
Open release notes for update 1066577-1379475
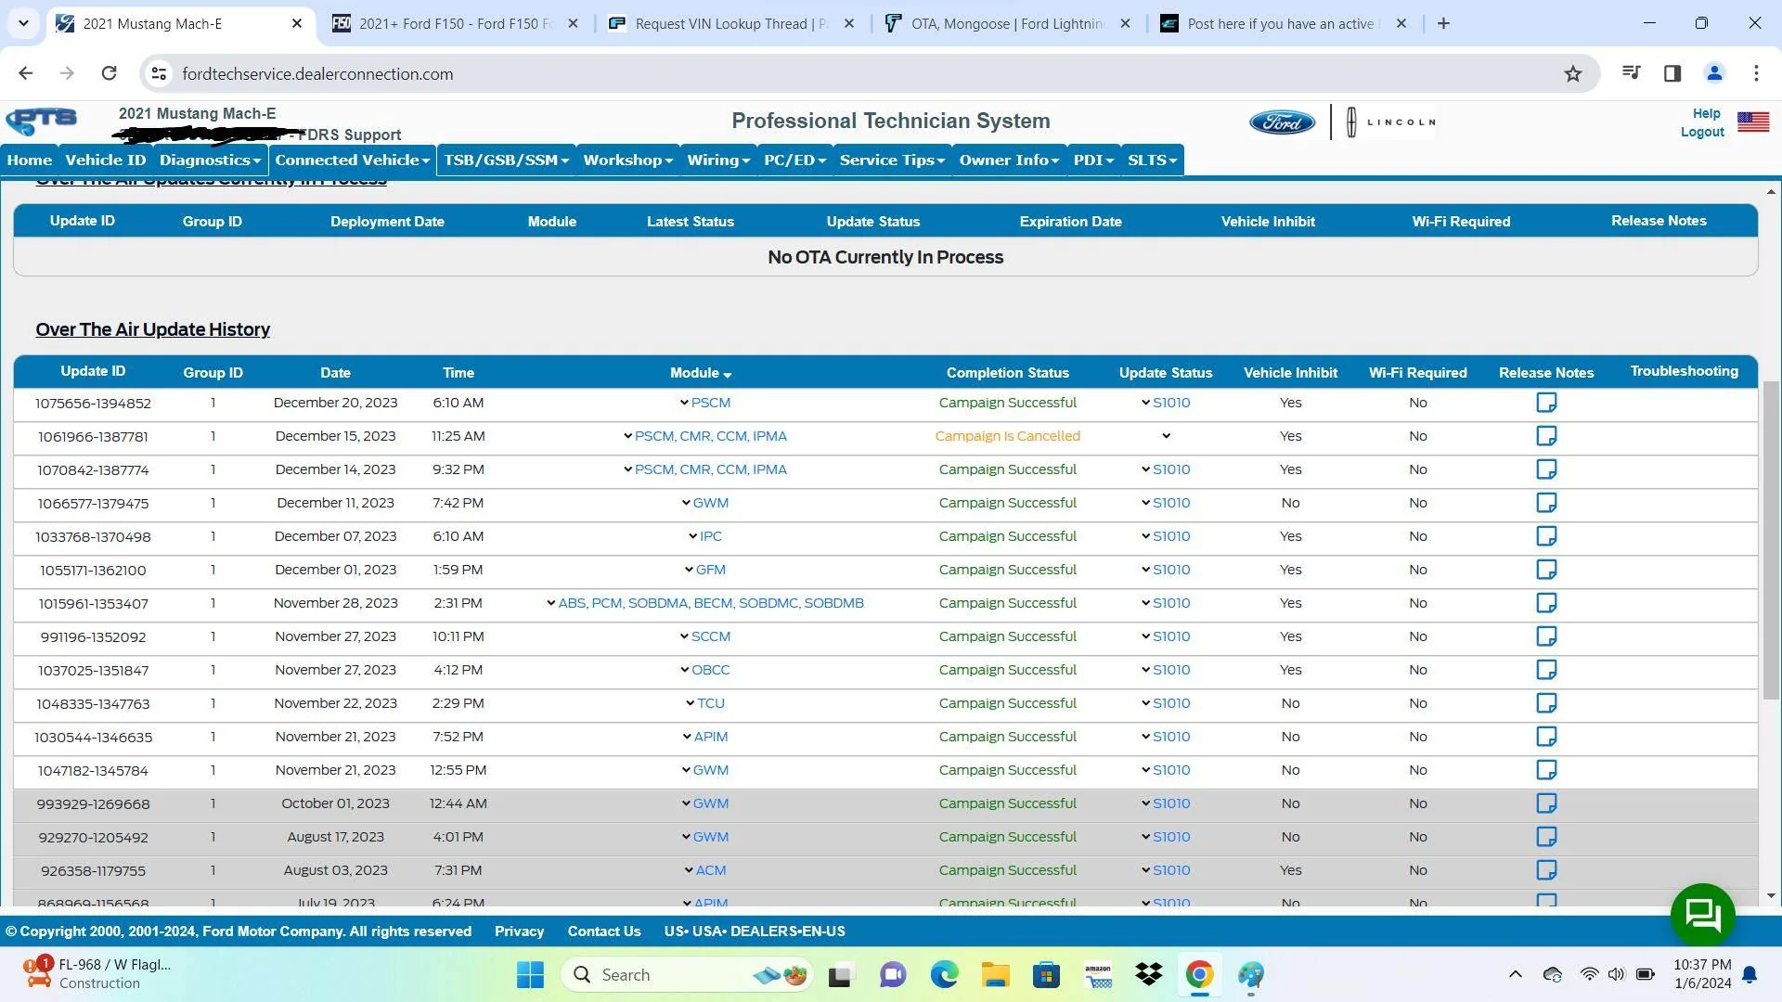(1546, 503)
